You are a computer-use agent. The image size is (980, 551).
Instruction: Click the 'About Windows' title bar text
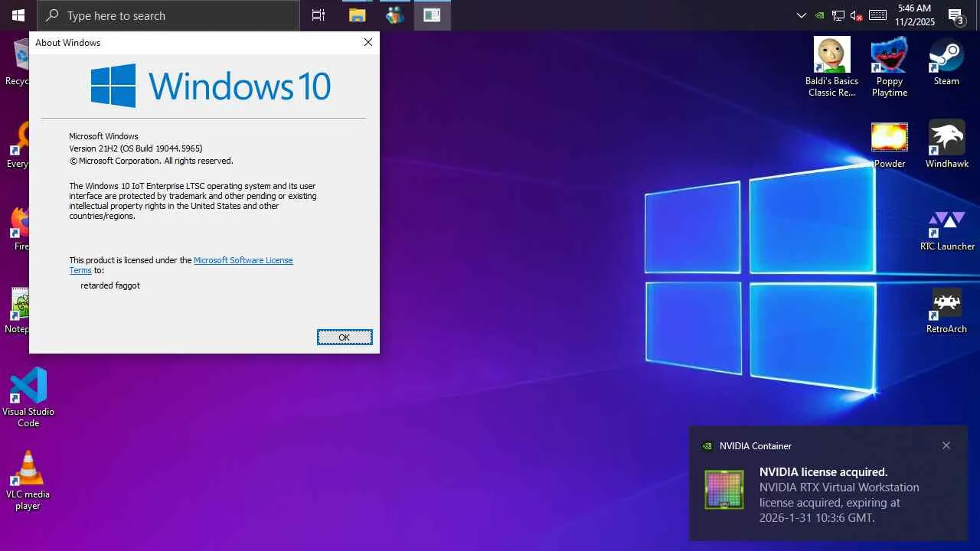(68, 43)
